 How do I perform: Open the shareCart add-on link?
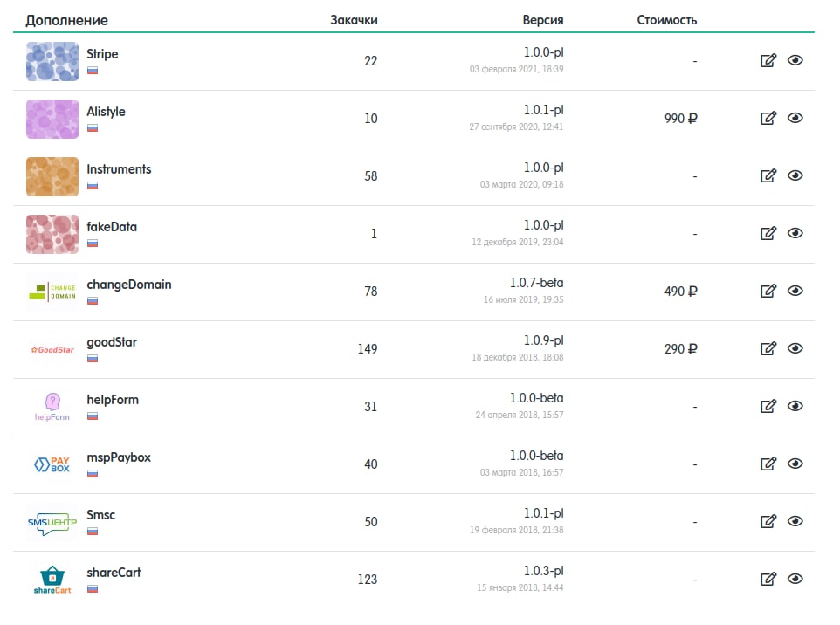click(x=114, y=573)
